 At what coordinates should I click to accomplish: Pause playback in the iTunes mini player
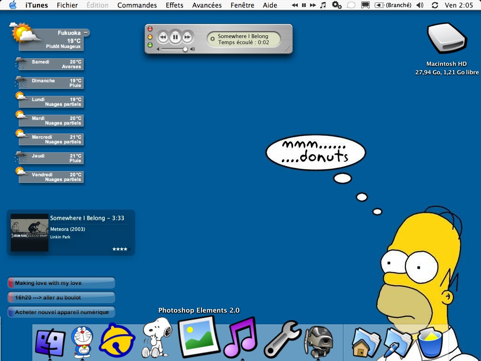175,37
